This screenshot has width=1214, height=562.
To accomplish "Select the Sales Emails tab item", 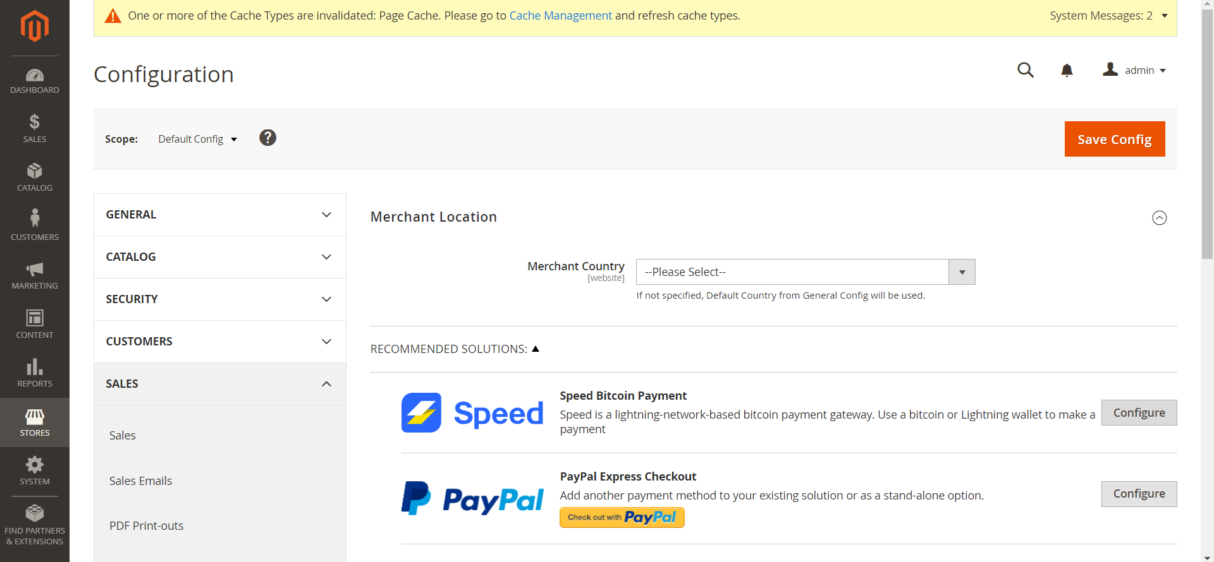I will pos(140,481).
